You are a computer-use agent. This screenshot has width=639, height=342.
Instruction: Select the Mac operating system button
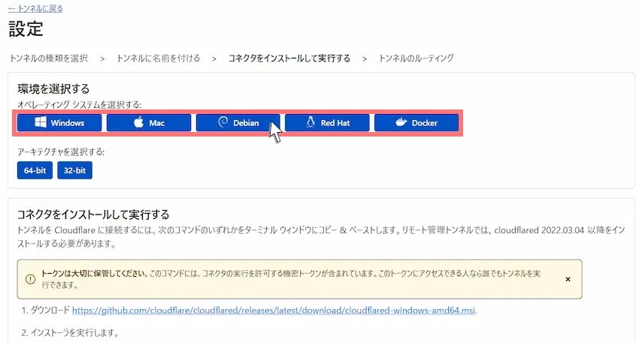pyautogui.click(x=149, y=123)
